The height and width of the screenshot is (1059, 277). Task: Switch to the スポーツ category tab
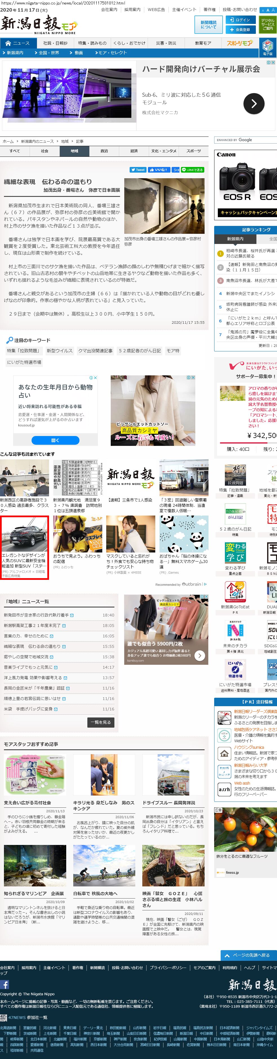(194, 151)
